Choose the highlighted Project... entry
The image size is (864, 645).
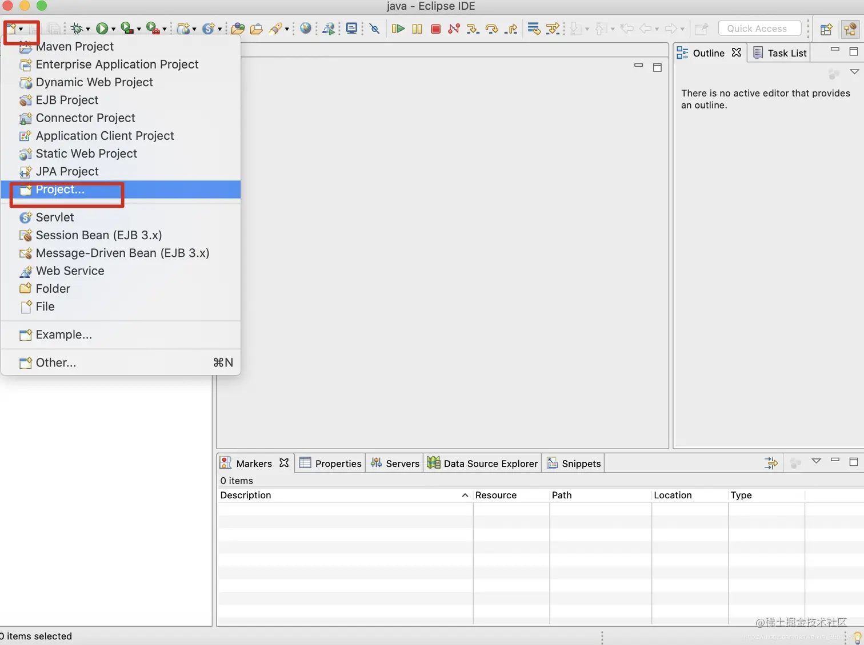coord(121,190)
